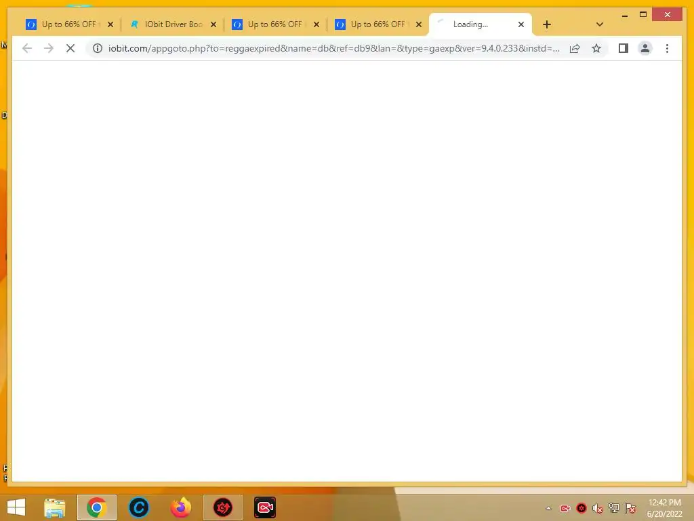
Task: Activate Chrome taskbar icon
Action: pos(96,507)
